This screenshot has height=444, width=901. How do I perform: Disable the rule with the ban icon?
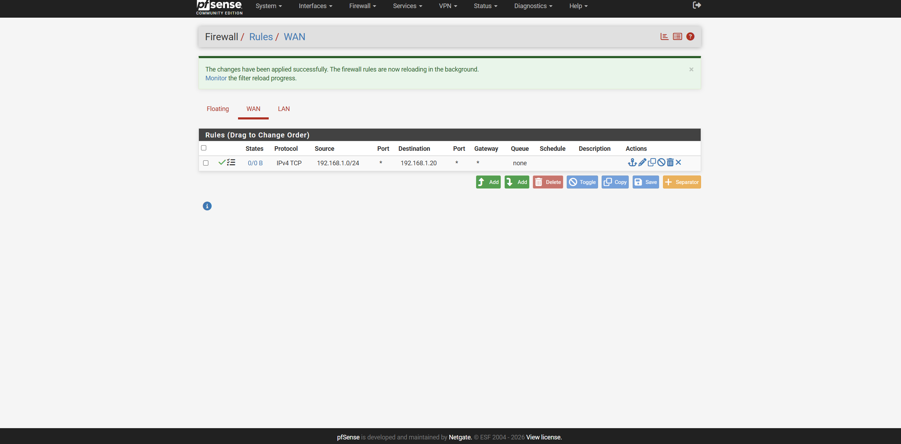661,162
